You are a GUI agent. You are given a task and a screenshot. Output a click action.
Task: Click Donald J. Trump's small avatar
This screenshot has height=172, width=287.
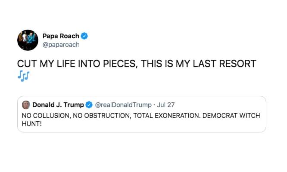point(26,105)
